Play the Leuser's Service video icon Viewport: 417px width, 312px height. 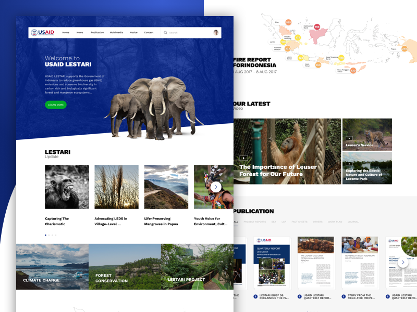(x=349, y=138)
